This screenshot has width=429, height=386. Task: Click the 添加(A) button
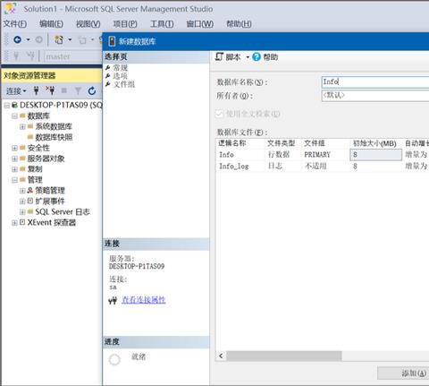click(x=403, y=373)
